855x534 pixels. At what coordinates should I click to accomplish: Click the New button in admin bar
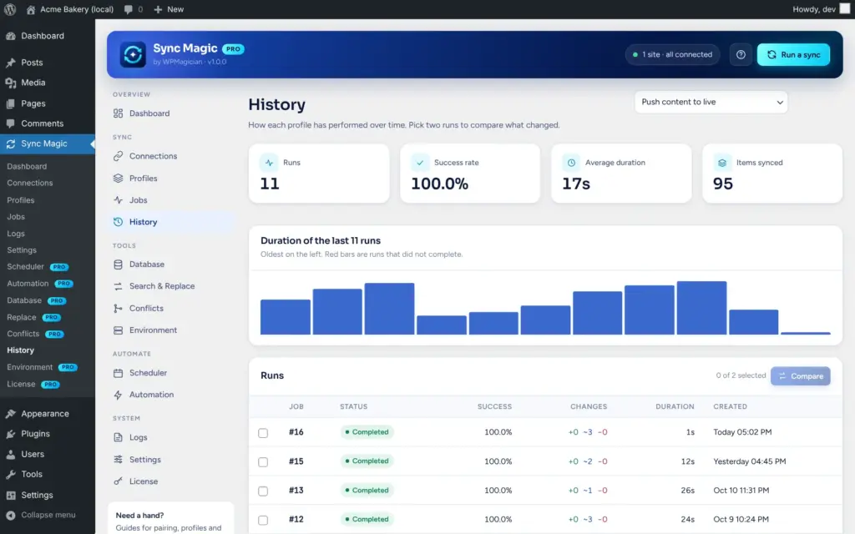(169, 9)
